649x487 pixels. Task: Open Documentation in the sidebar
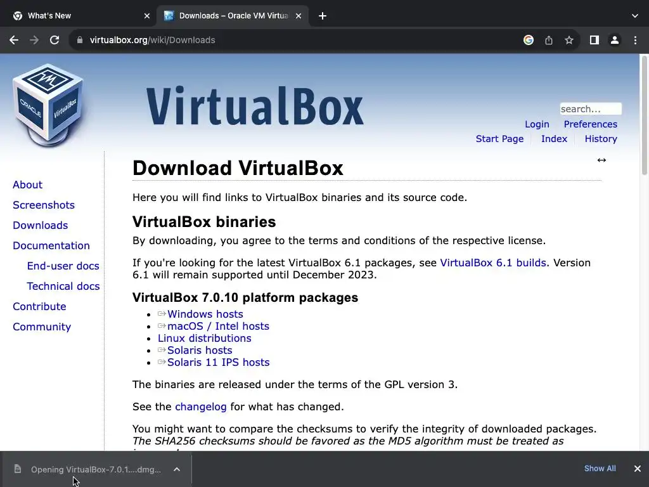pos(51,245)
